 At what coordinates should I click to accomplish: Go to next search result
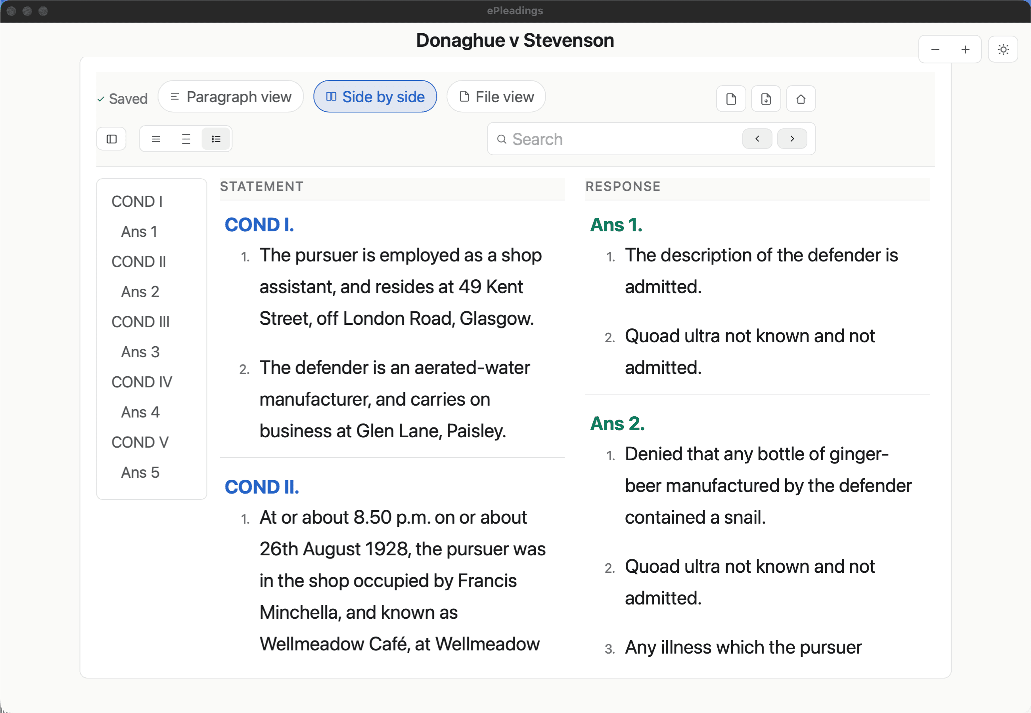792,139
